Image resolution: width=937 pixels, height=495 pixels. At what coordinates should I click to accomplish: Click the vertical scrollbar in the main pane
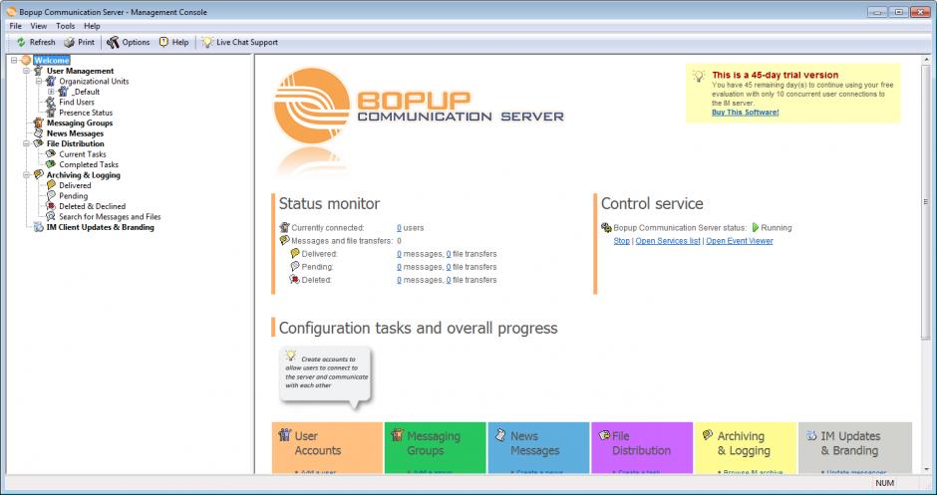[926, 202]
